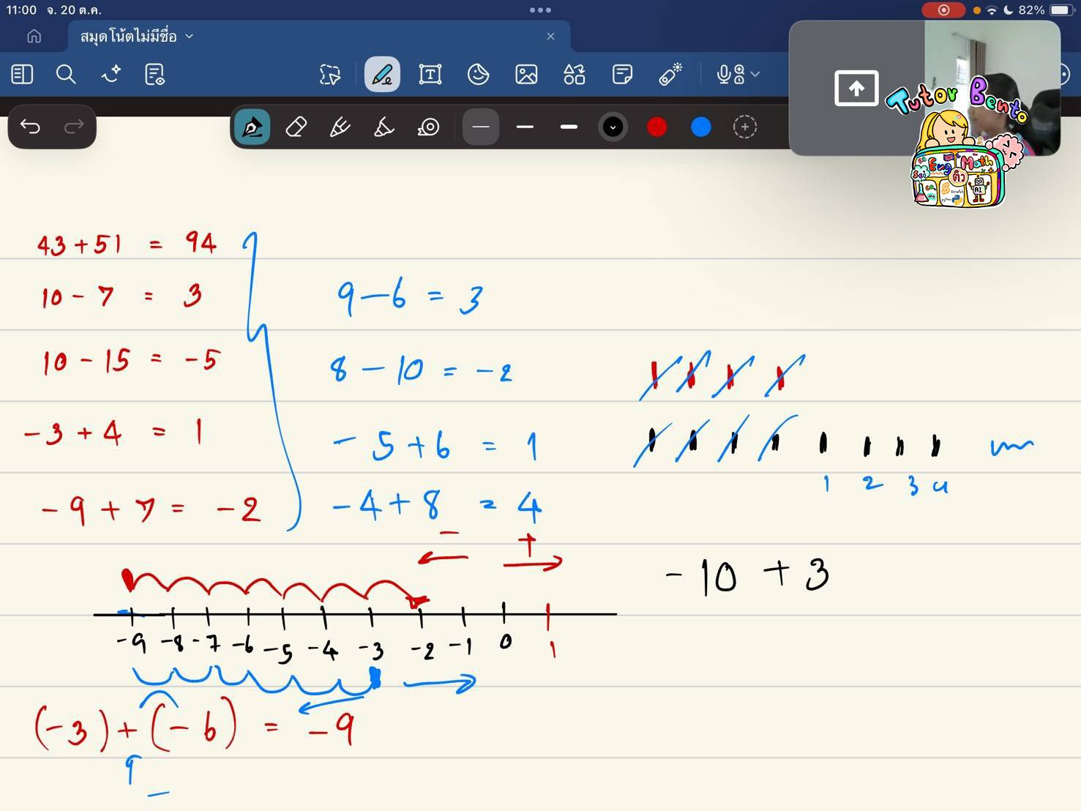
Task: Select the Shapes tool
Action: pos(574,74)
